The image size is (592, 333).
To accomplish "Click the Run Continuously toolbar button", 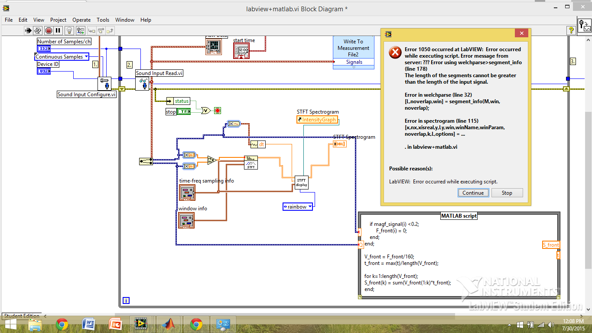I will click(38, 30).
